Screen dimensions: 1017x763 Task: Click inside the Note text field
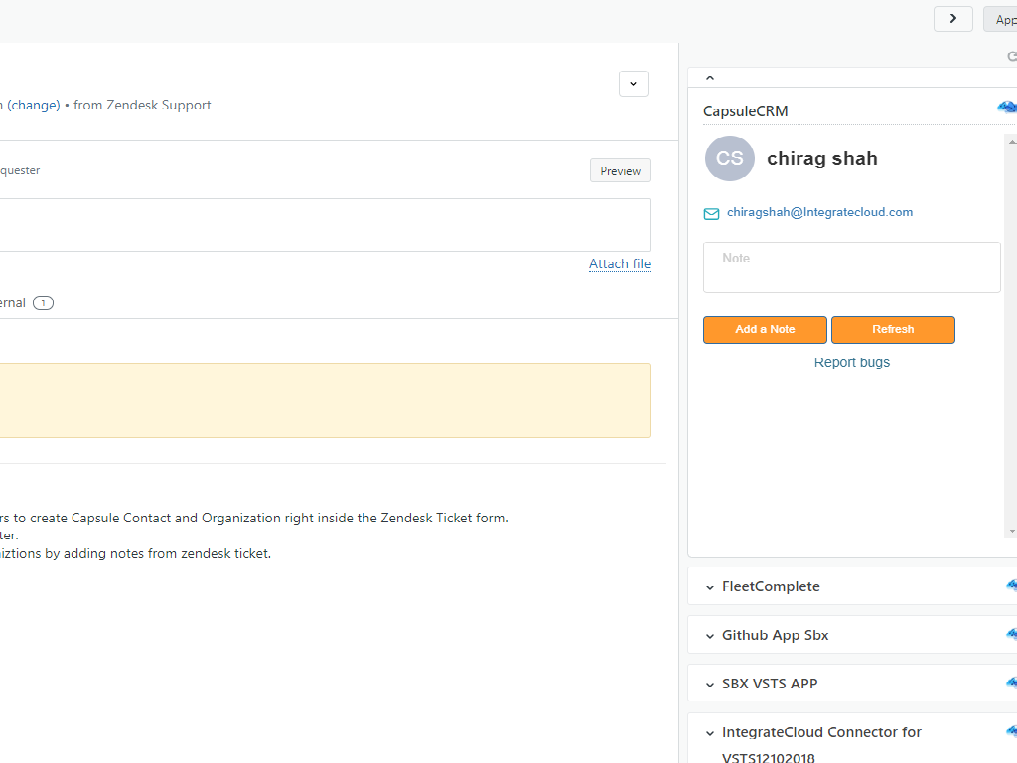point(852,268)
